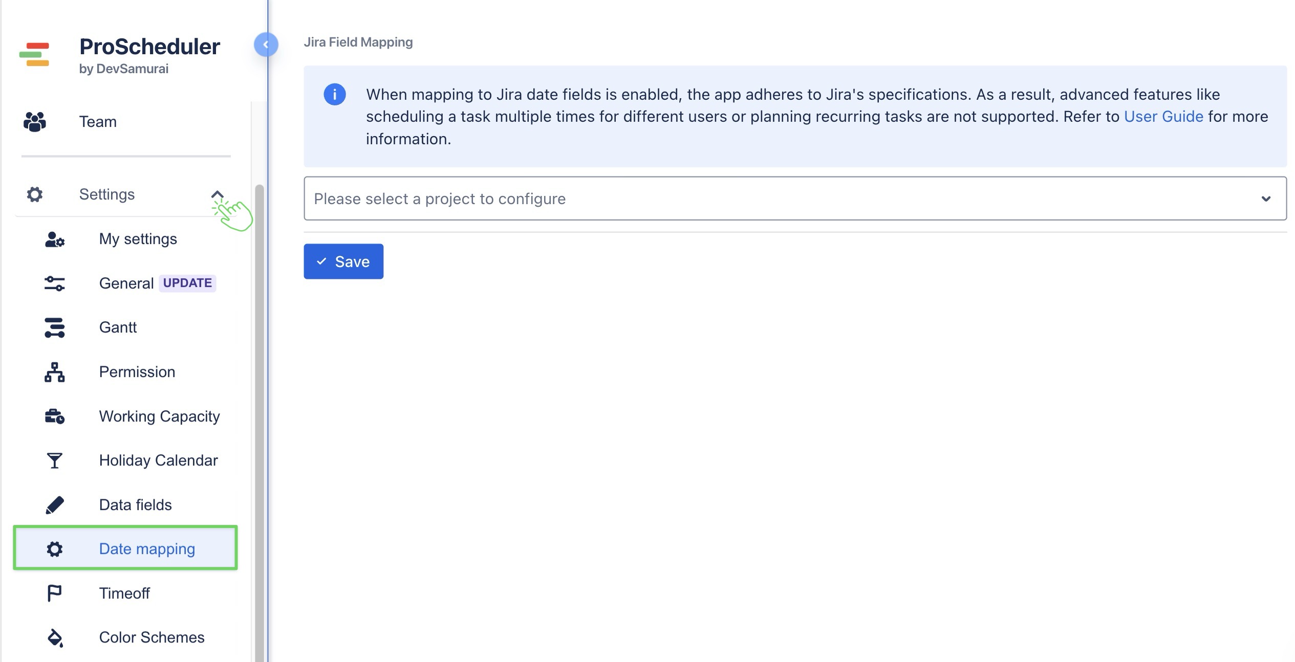Collapse the sidebar with the arrow button
The height and width of the screenshot is (662, 1295).
pyautogui.click(x=266, y=45)
